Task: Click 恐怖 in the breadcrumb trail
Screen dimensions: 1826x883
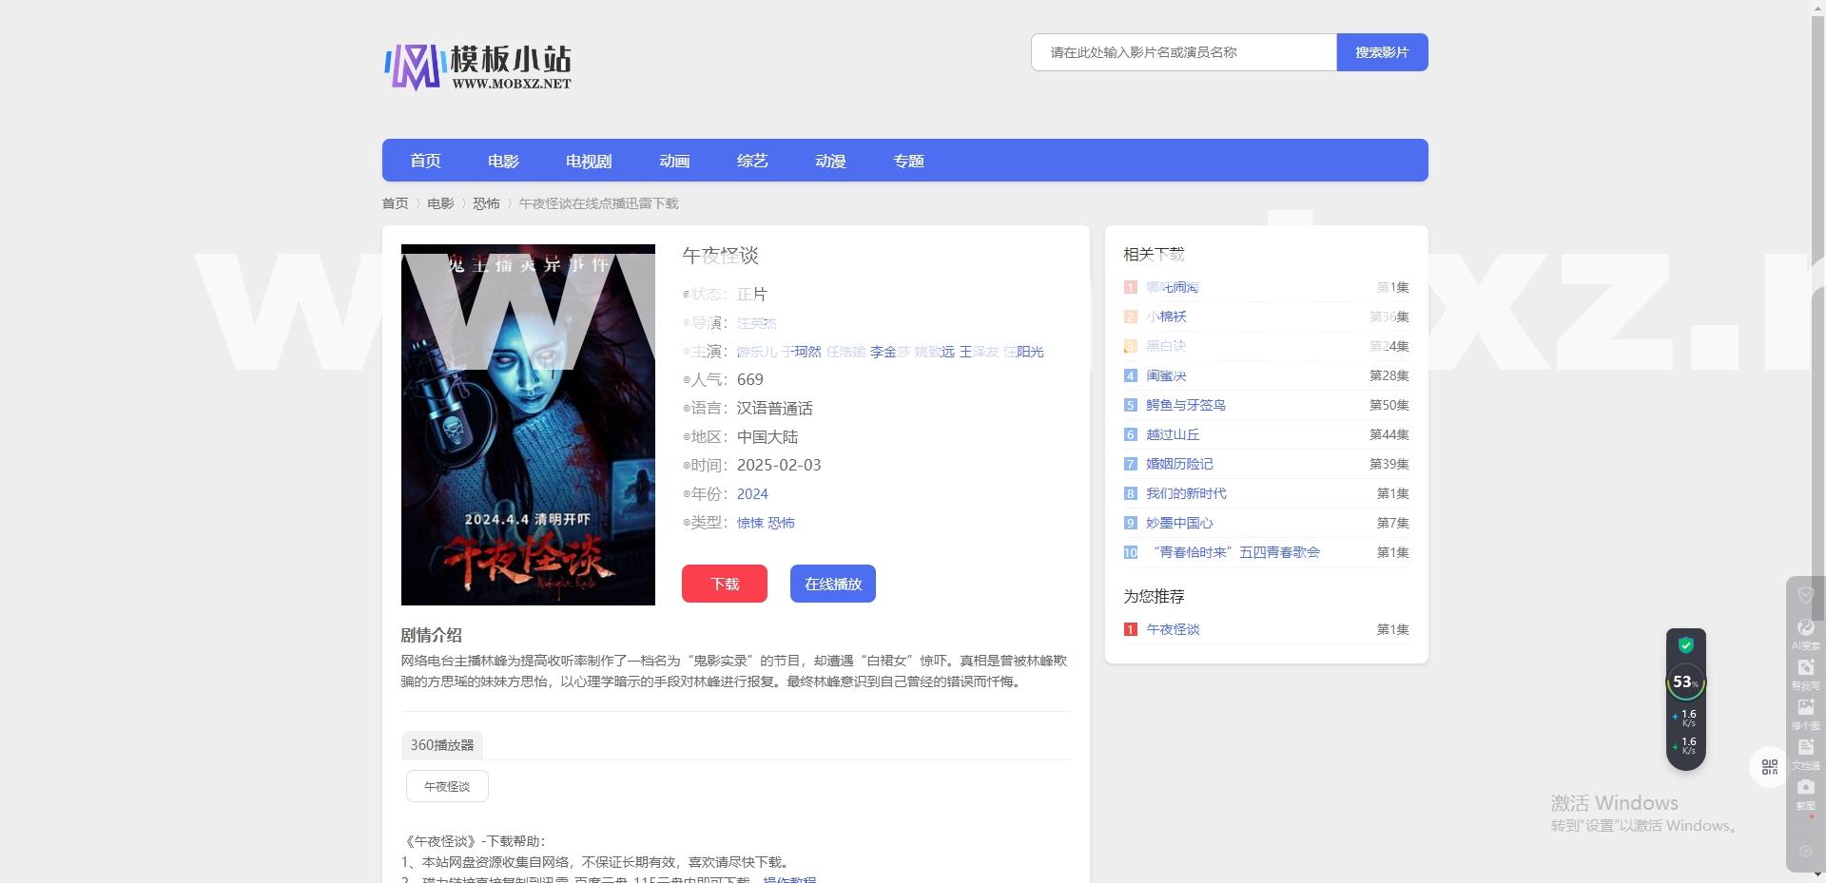Action: [x=486, y=203]
